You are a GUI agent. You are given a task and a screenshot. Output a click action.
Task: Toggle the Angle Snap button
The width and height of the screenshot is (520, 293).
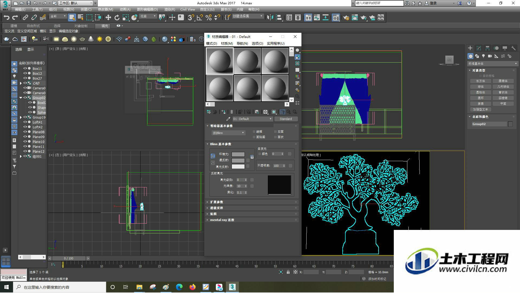(200, 18)
